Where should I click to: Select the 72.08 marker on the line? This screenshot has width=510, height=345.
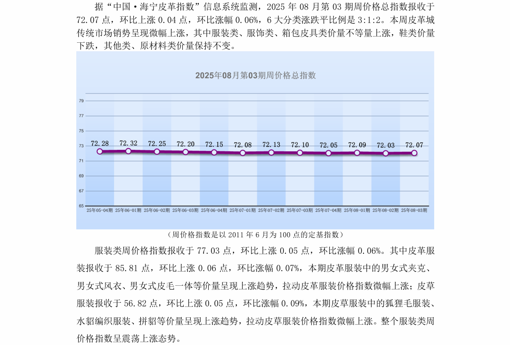[243, 153]
